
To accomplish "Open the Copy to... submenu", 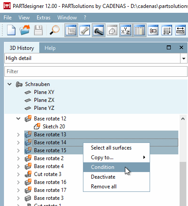I will point(117,157).
